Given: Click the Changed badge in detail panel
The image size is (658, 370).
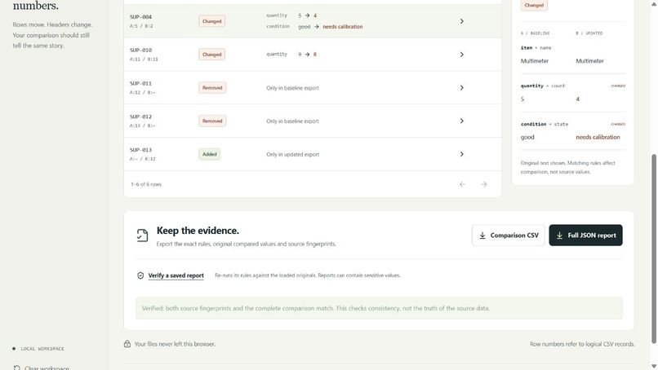Looking at the screenshot, I should [534, 5].
